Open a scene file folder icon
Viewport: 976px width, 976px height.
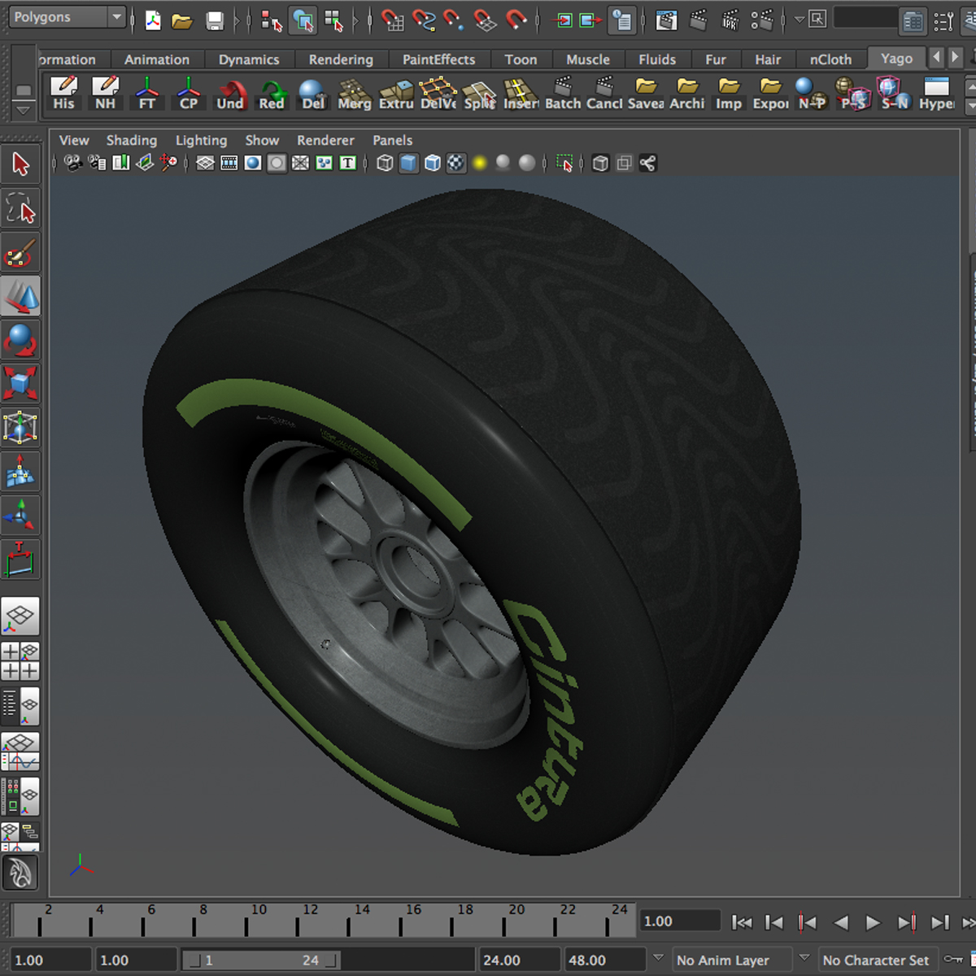coord(182,20)
